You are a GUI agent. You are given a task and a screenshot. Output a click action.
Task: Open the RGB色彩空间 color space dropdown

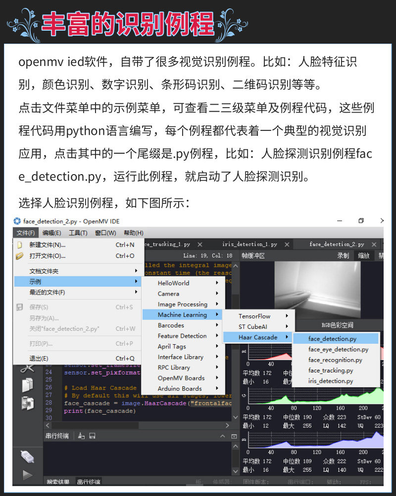337,325
